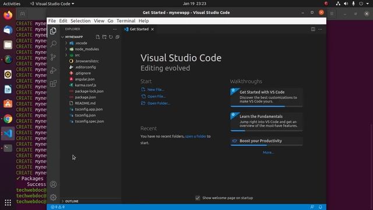Open the system volume icon in top bar

pyautogui.click(x=346, y=3)
